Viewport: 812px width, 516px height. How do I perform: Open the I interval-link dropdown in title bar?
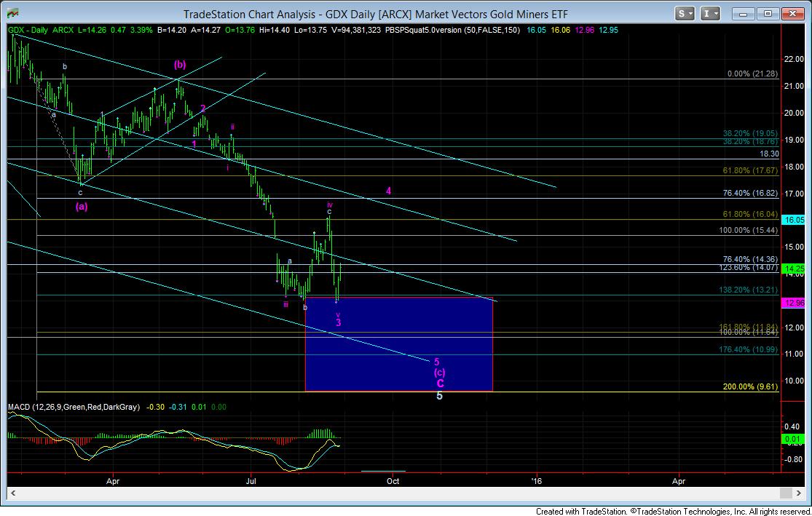point(709,13)
